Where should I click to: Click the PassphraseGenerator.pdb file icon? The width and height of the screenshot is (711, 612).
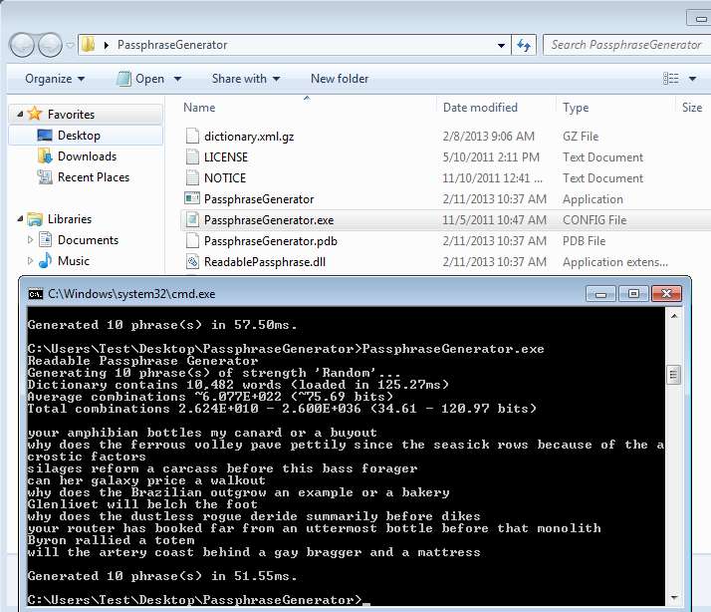pyautogui.click(x=193, y=241)
